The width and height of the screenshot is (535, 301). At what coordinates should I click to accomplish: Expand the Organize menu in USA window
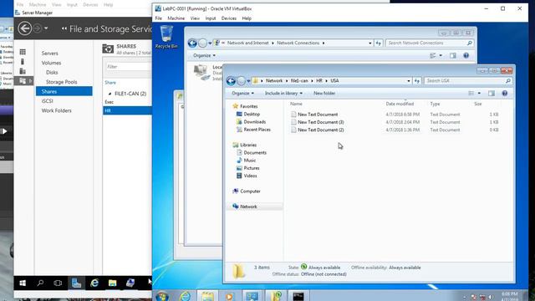click(x=243, y=93)
